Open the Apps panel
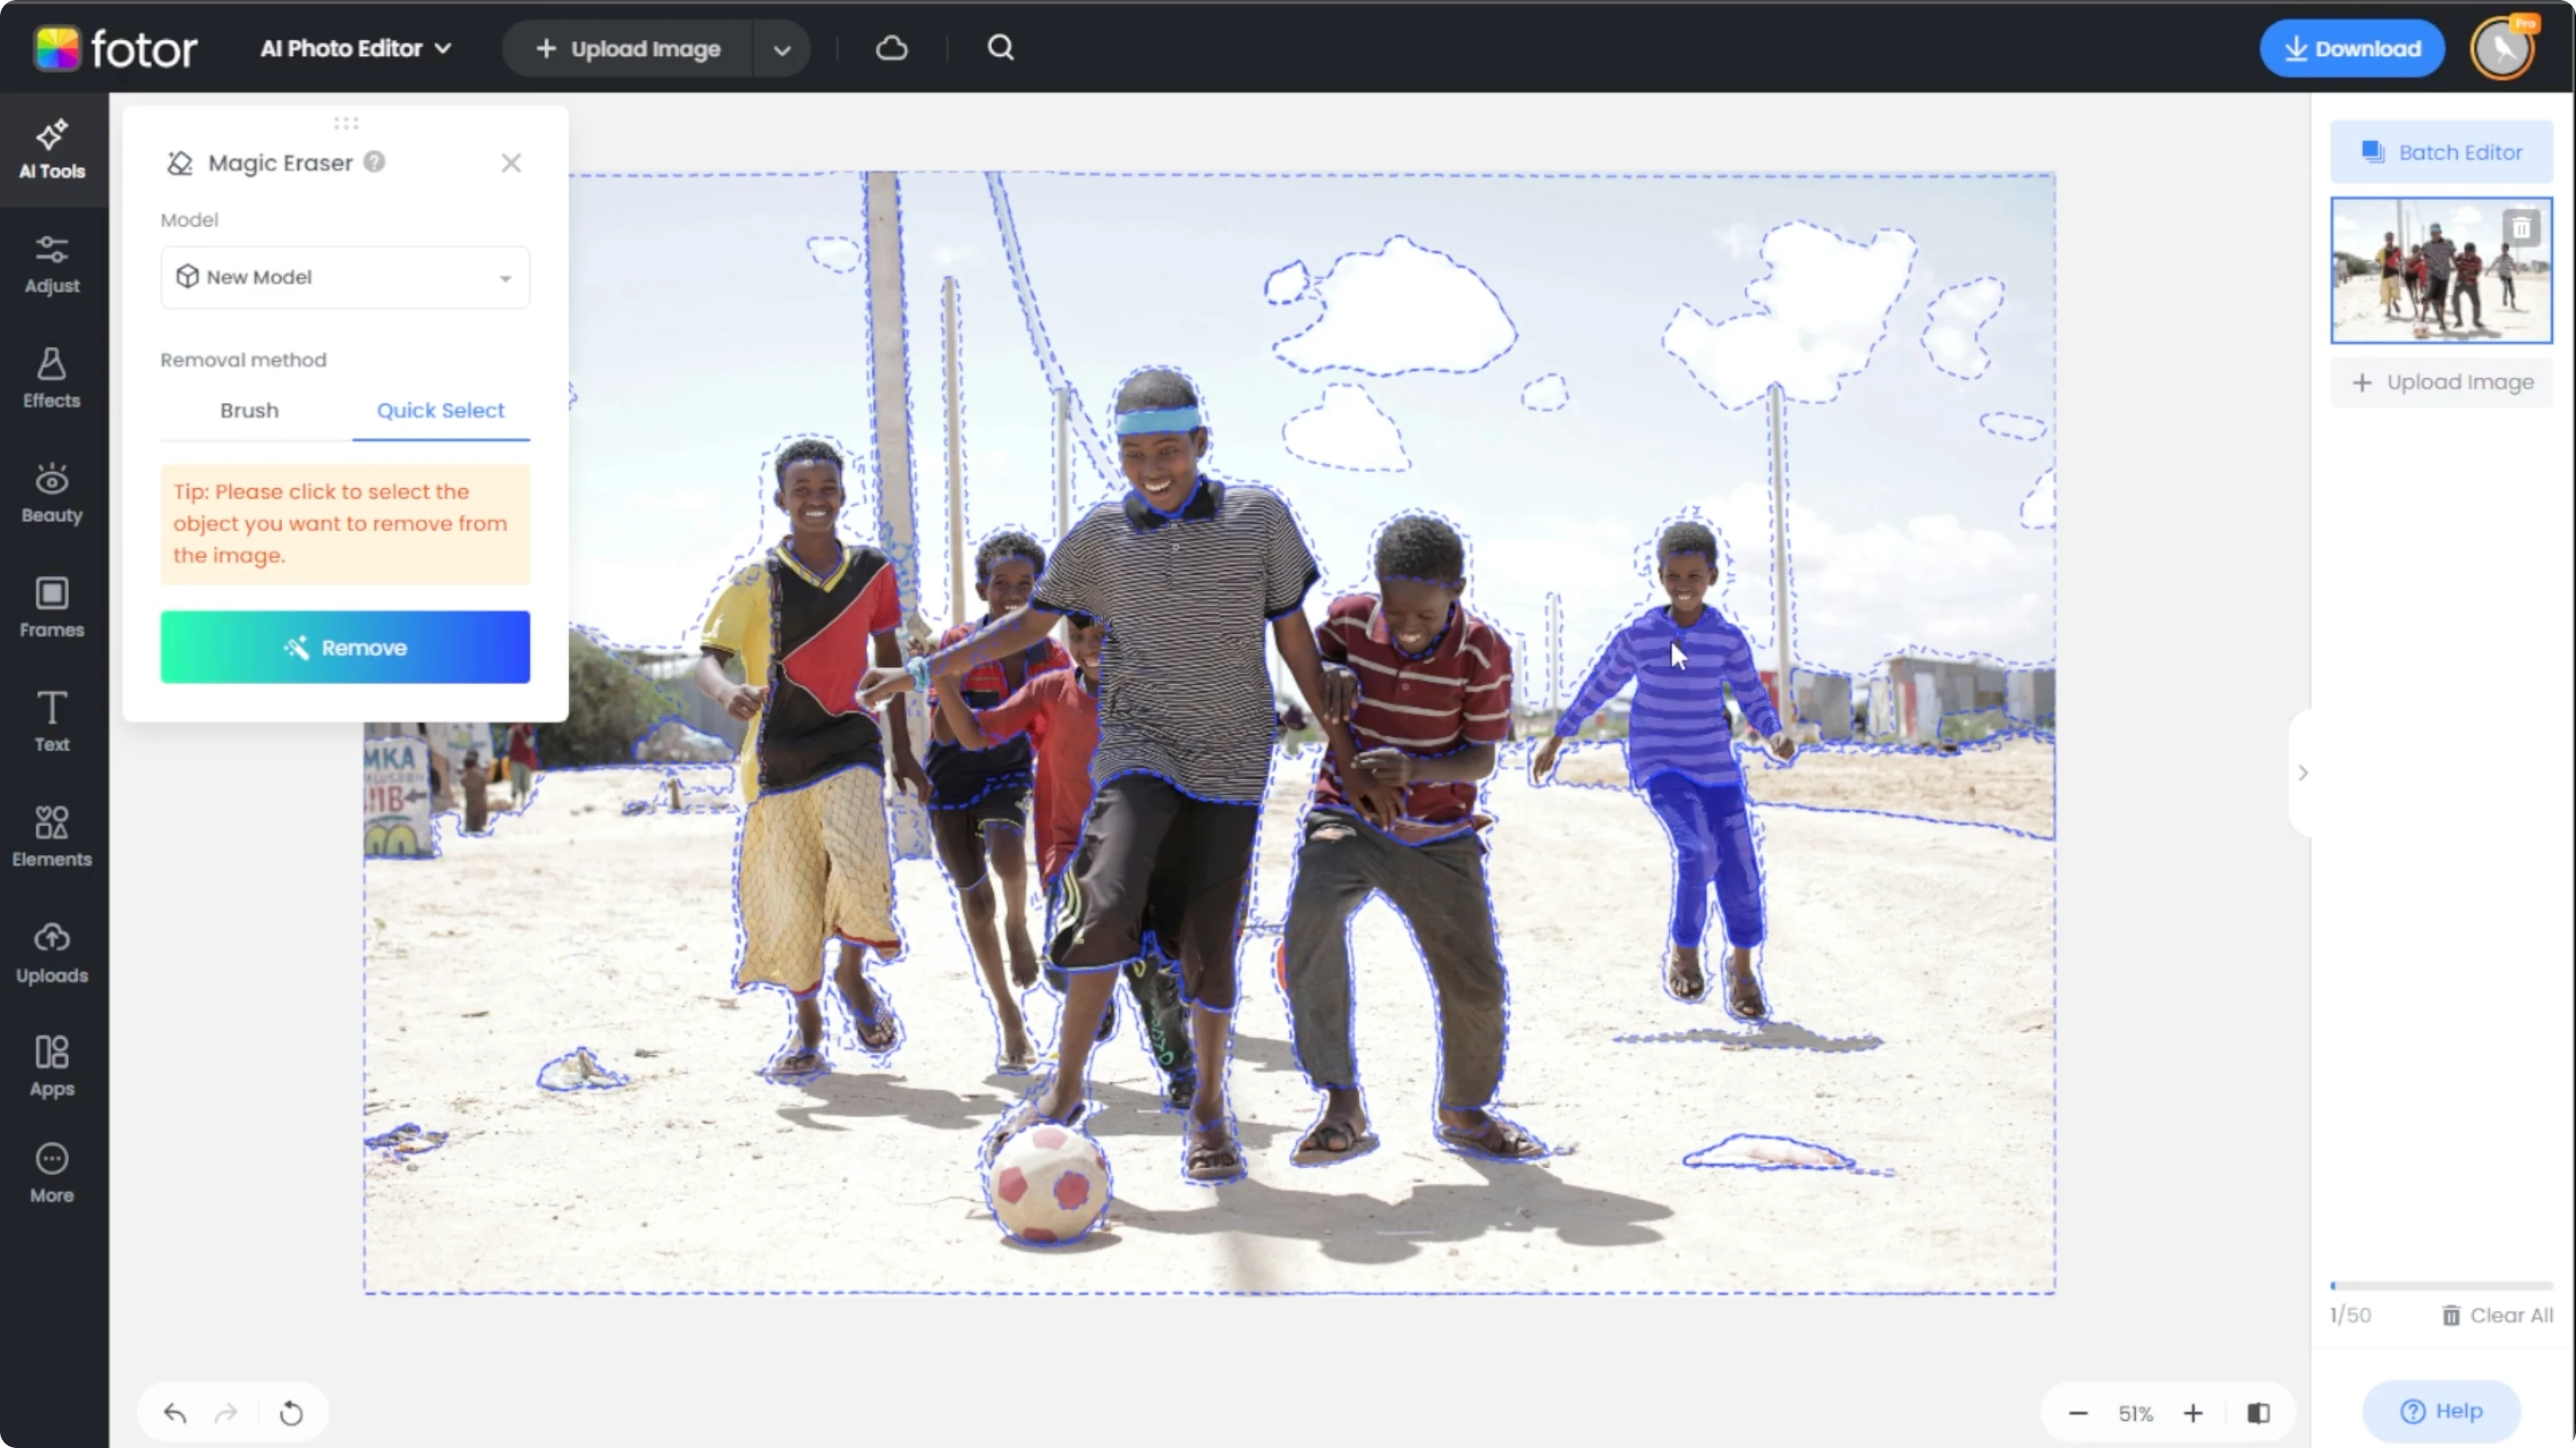Image resolution: width=2576 pixels, height=1448 pixels. [52, 1067]
